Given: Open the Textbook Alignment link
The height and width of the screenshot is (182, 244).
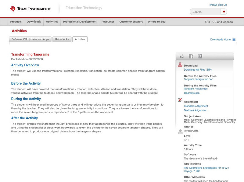Looking at the screenshot, I should [195, 110].
